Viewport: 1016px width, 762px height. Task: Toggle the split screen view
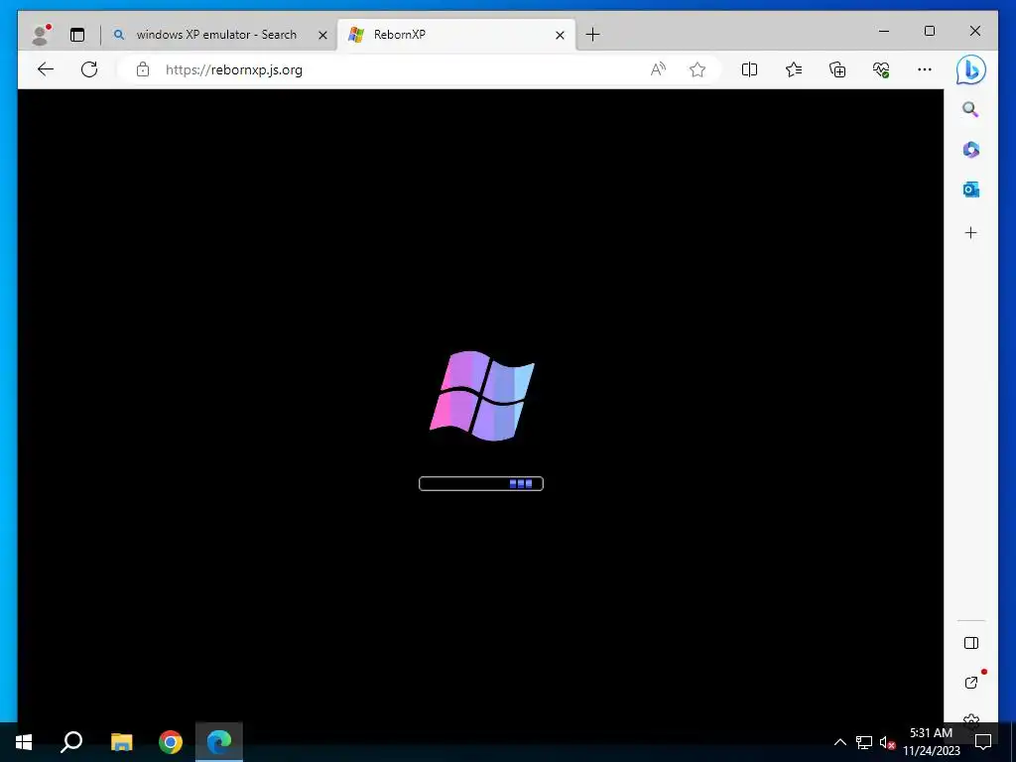tap(750, 69)
